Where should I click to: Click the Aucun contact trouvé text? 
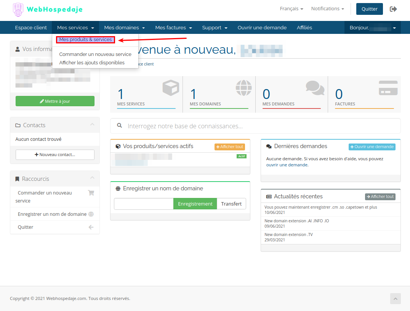(x=38, y=139)
